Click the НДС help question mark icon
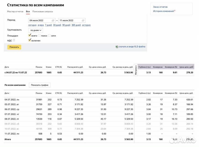 coord(14,40)
